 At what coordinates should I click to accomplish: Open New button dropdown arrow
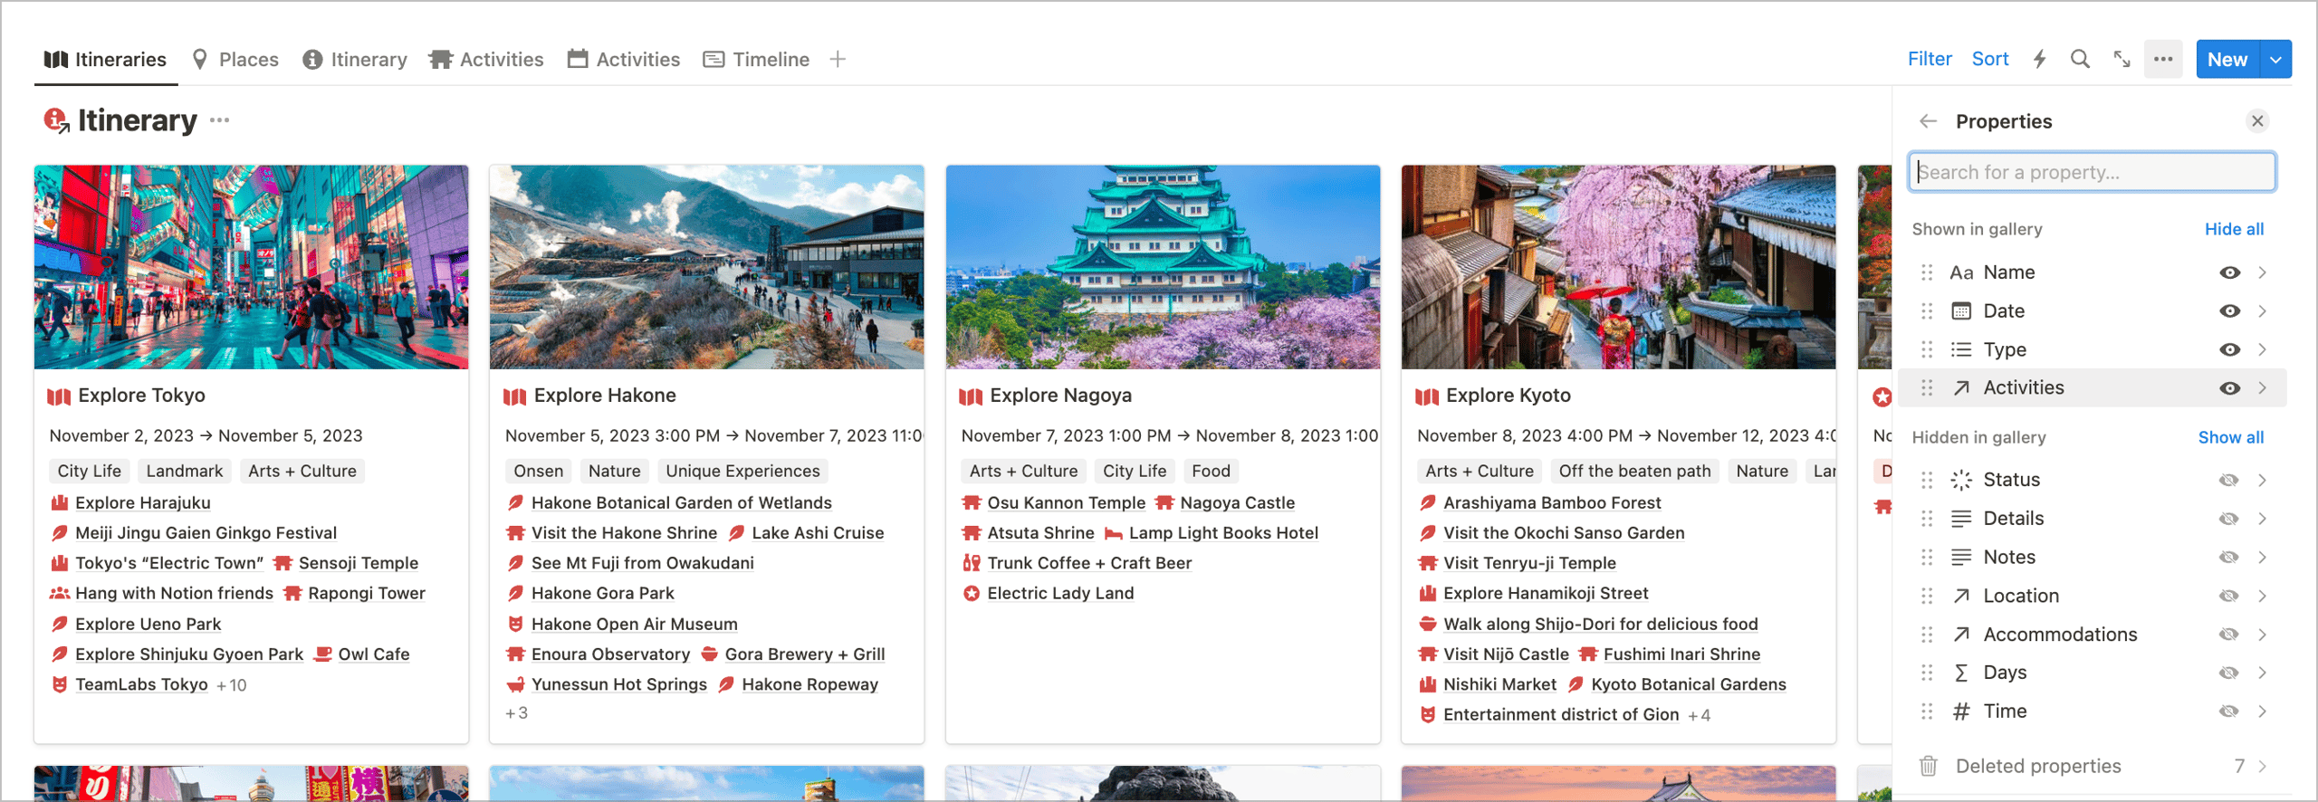click(2275, 60)
